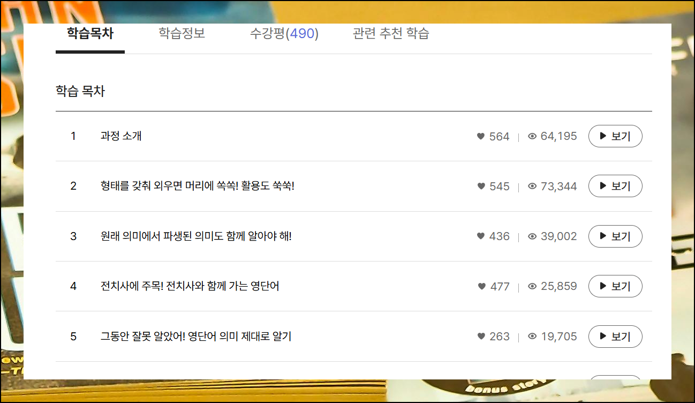The height and width of the screenshot is (403, 695).
Task: Click view count 25,859
Action: 558,286
